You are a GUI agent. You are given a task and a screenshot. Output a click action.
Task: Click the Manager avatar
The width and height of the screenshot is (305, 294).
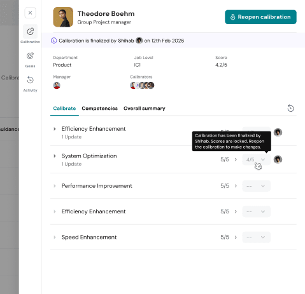pos(57,85)
